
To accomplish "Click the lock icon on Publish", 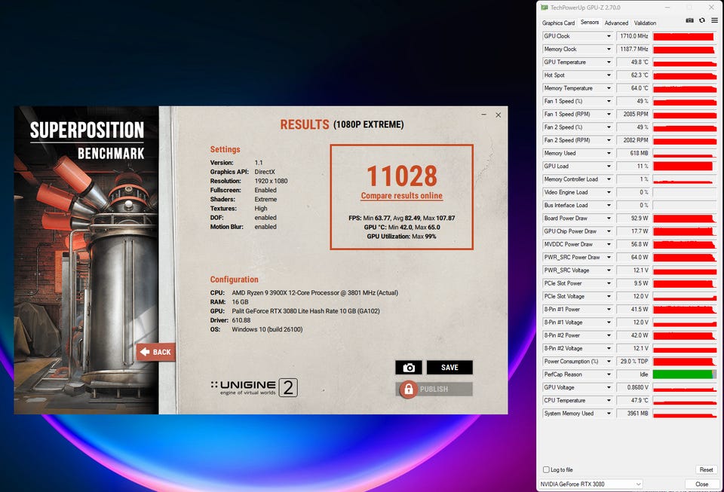I will (x=408, y=390).
